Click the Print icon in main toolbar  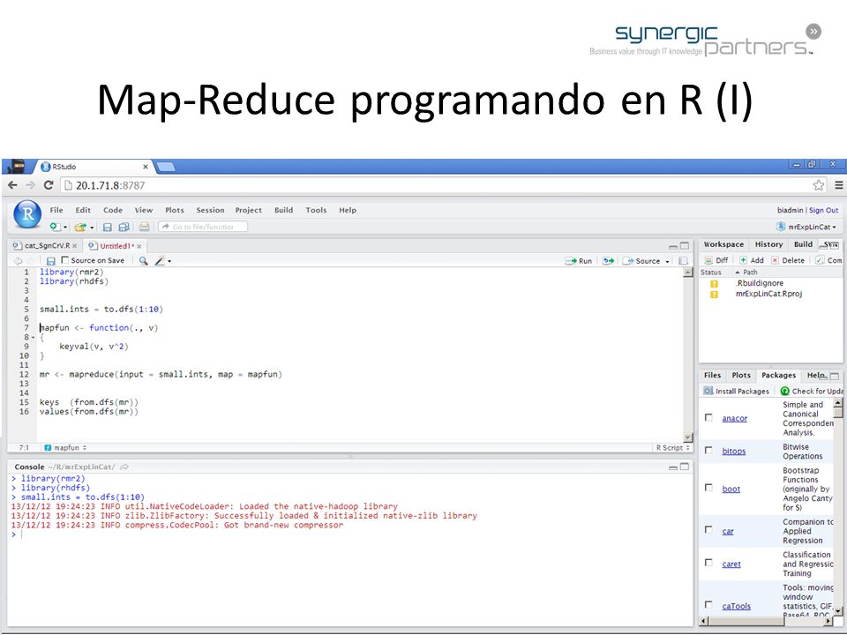pyautogui.click(x=144, y=227)
